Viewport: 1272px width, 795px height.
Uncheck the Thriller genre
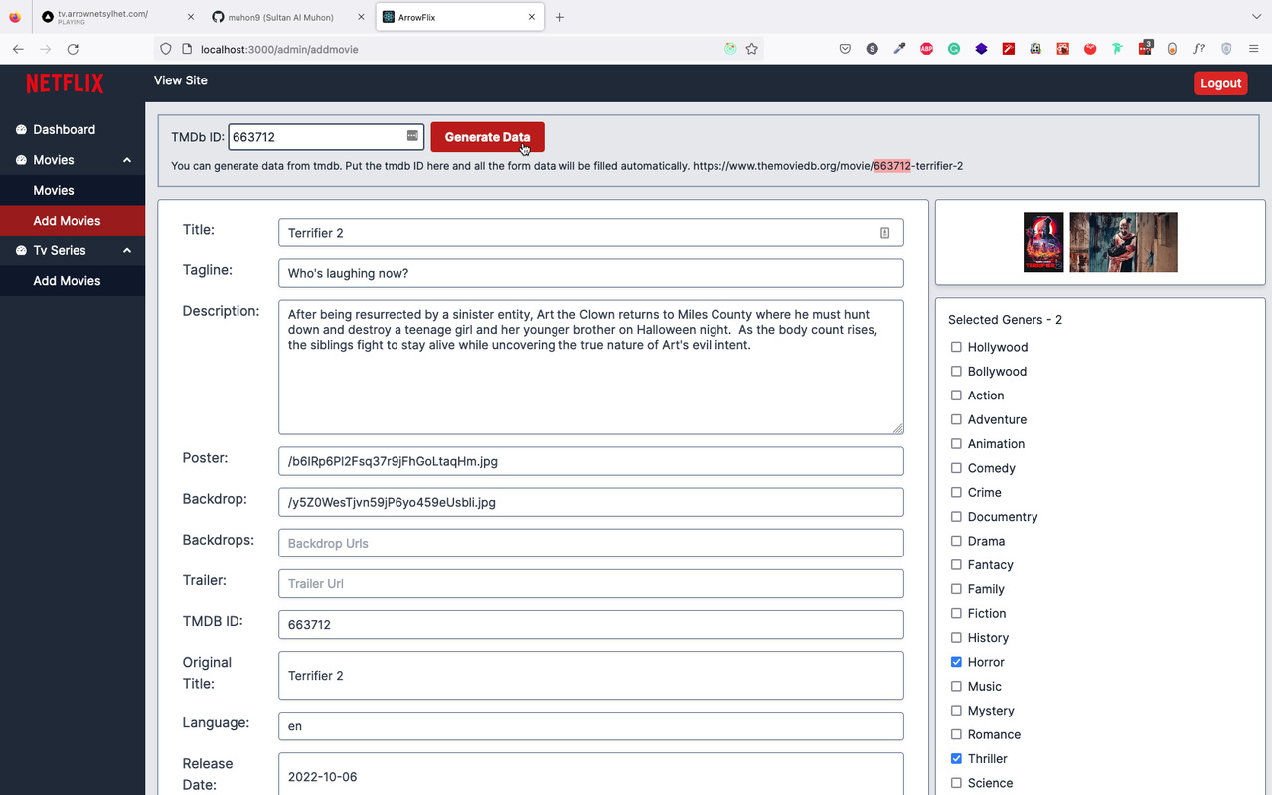pos(956,759)
